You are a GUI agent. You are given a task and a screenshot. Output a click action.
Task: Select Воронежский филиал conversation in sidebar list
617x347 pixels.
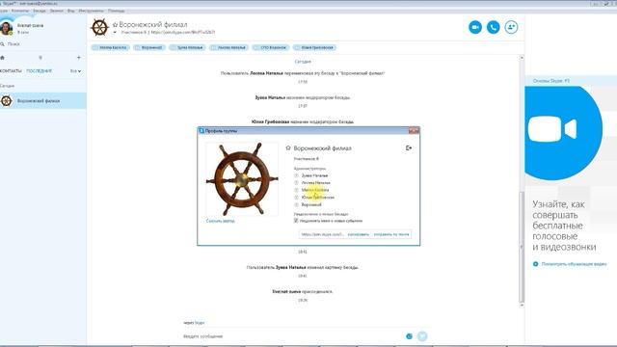click(x=42, y=100)
